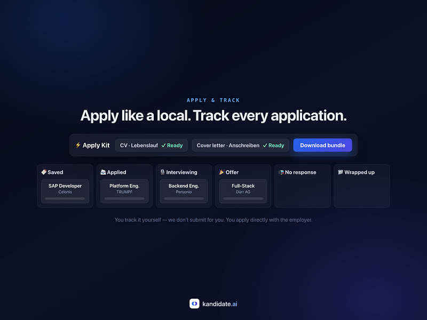Select the Wrapped up column header
Screen dimensions: 427x320
[357, 172]
